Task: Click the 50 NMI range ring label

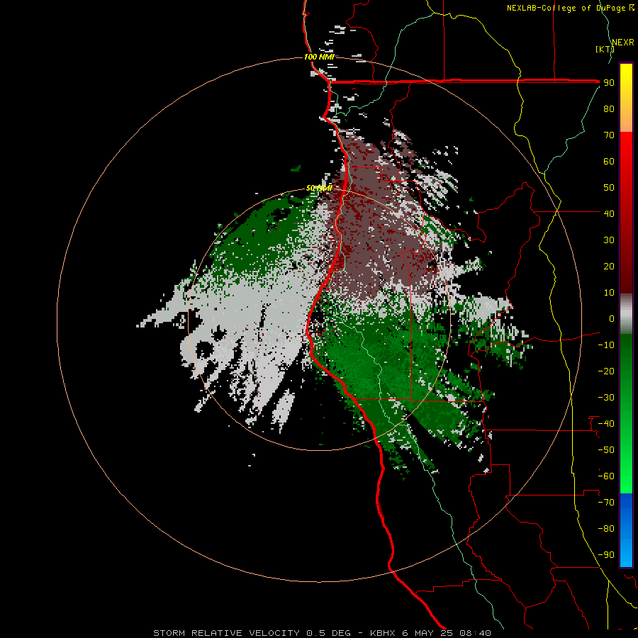Action: (x=319, y=188)
